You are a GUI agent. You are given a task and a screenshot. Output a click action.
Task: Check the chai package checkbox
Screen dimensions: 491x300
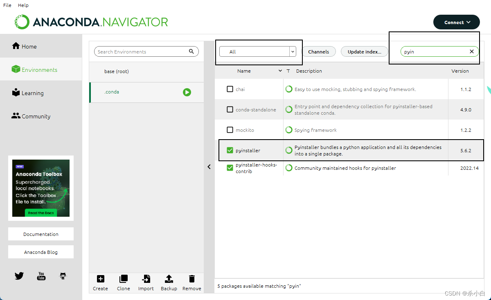coord(230,89)
